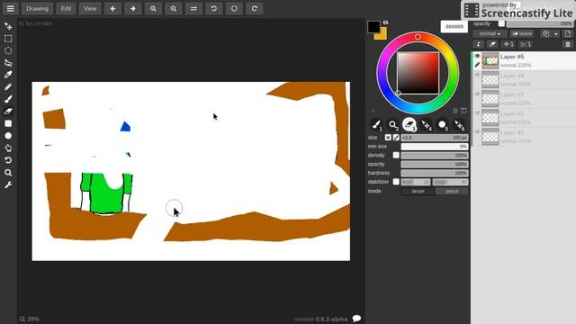This screenshot has width=576, height=324.
Task: Select the Ellipse shape tool
Action: (8, 136)
